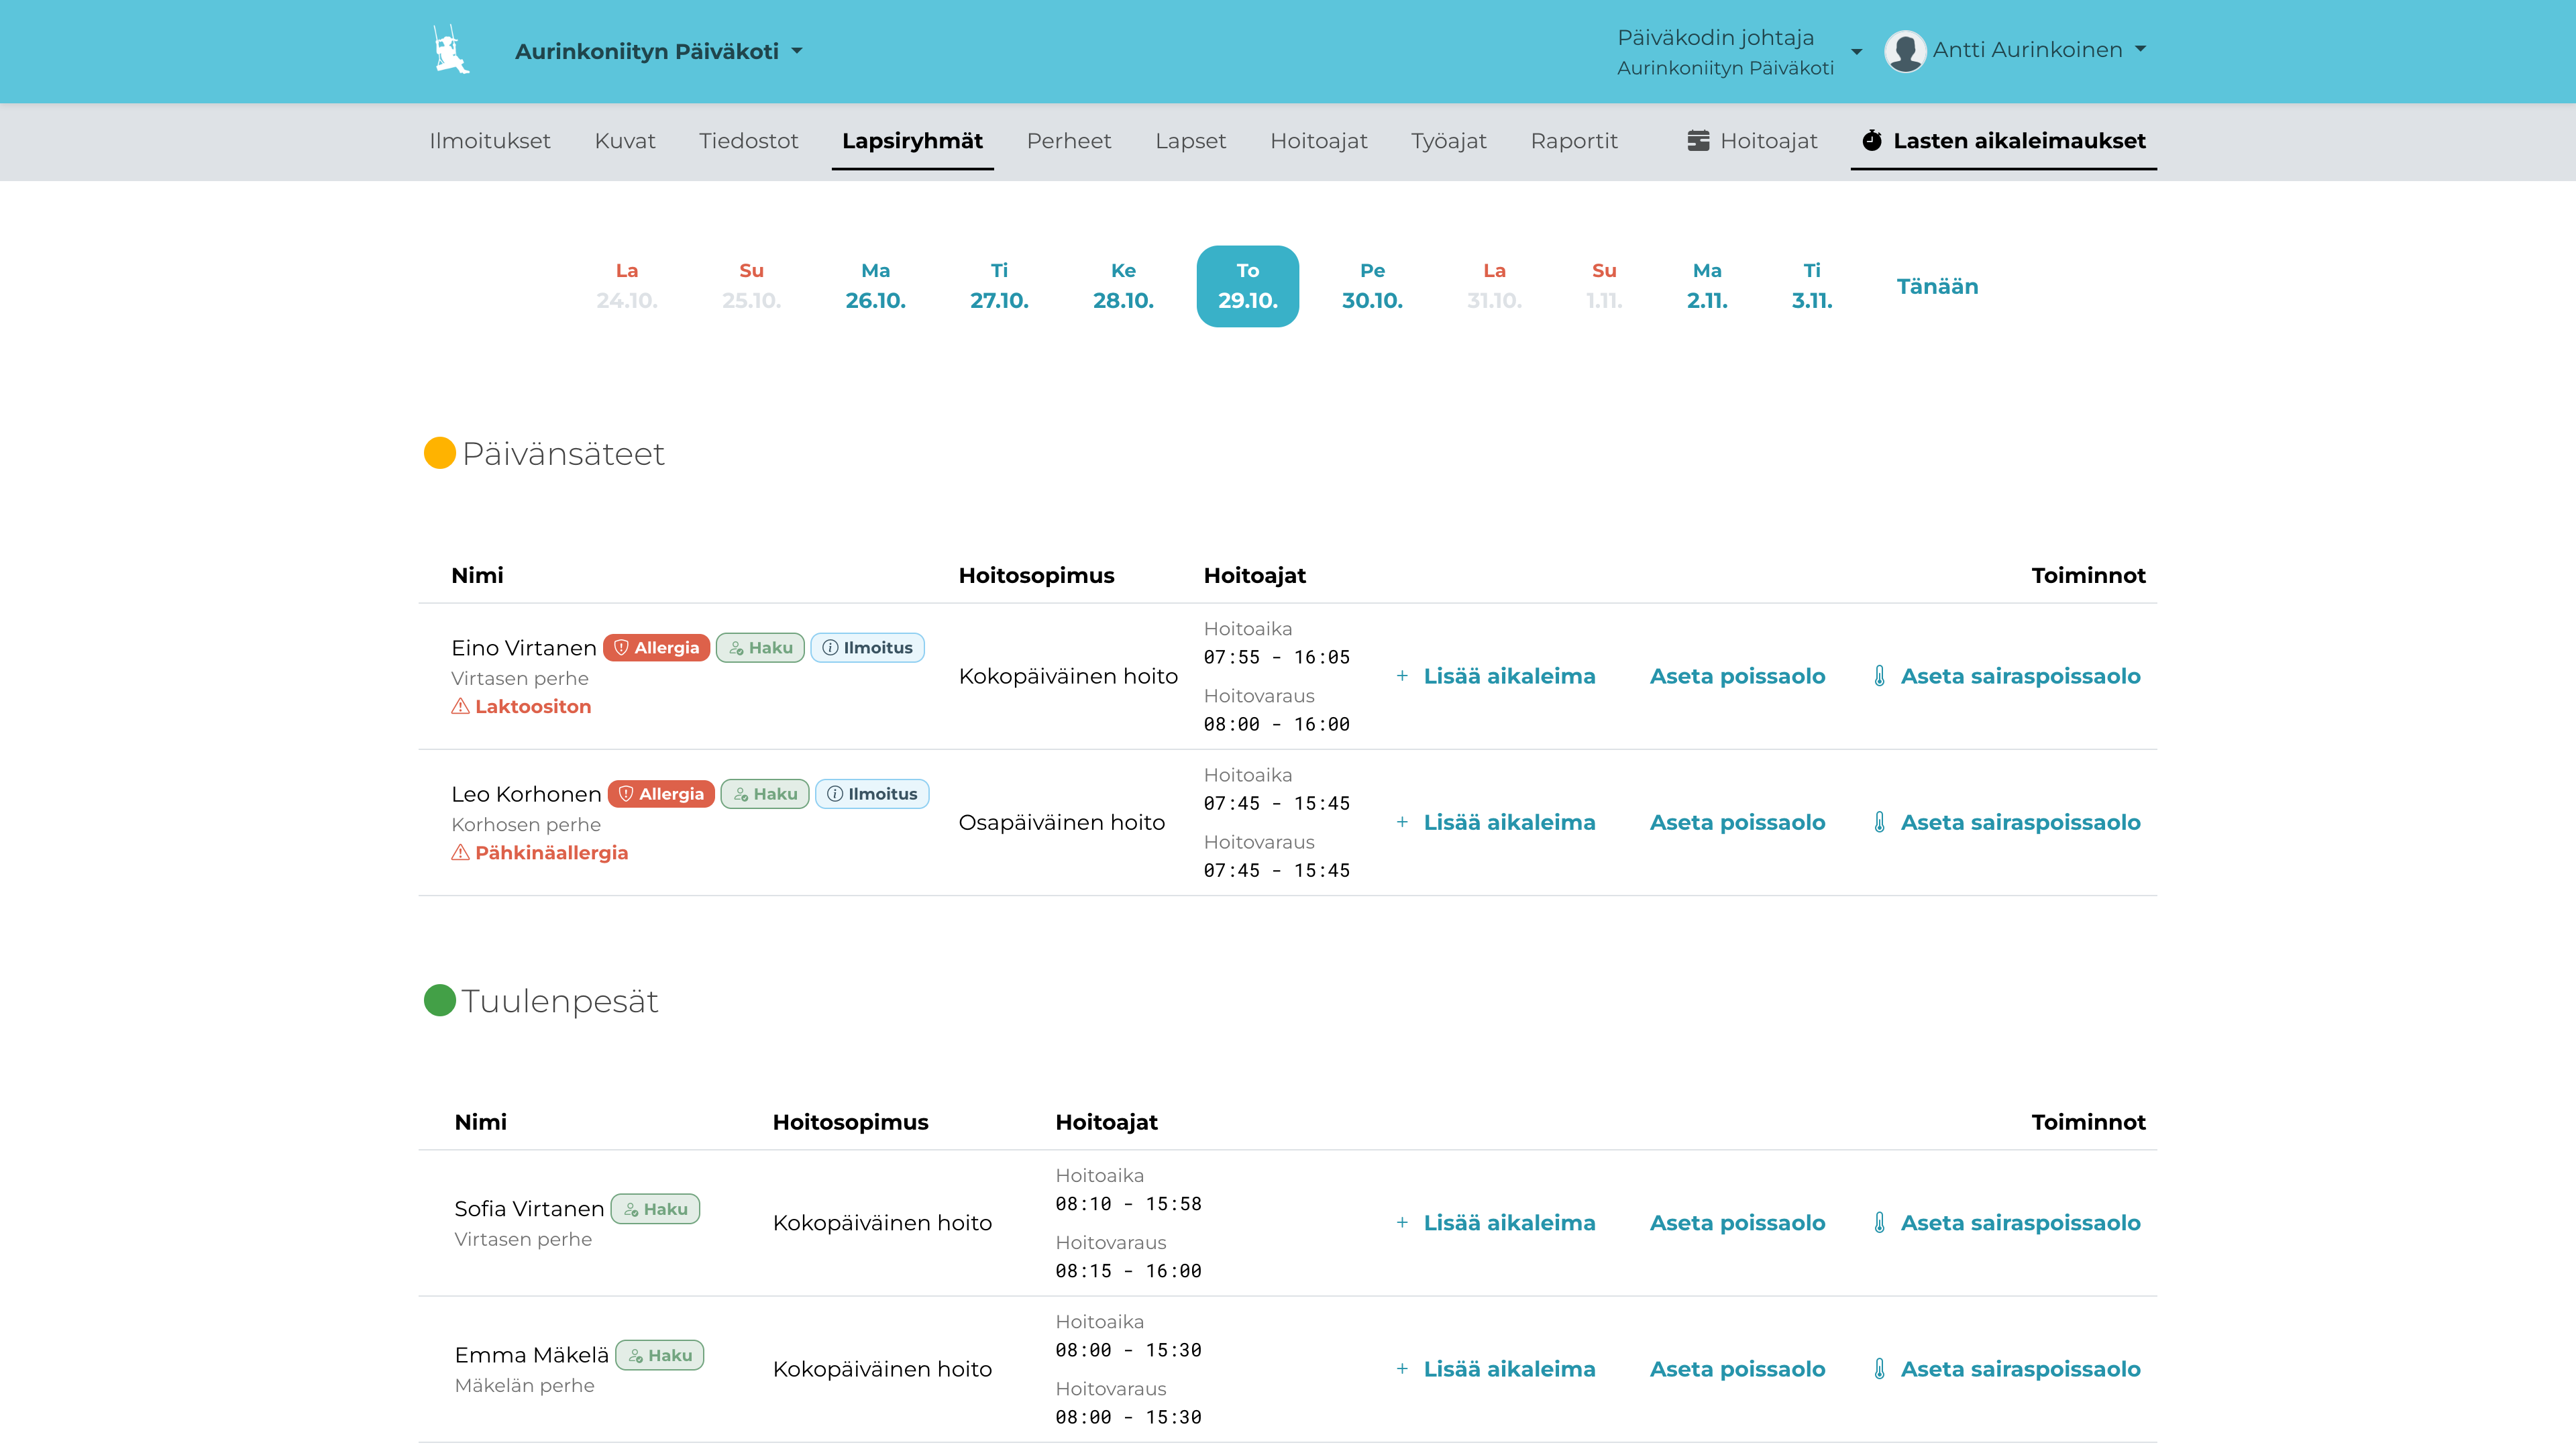
Task: Select the Lapsiryhmät tab
Action: [912, 141]
